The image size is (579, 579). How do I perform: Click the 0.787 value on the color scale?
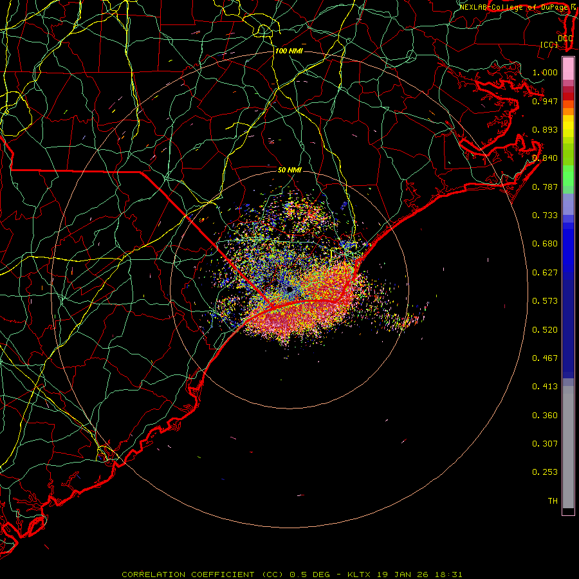[545, 187]
